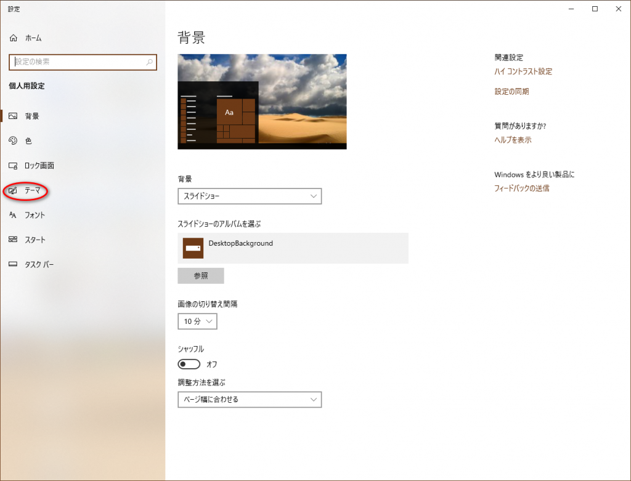Open the ページ幅に合わせる fit dropdown
Viewport: 631px width, 481px height.
pyautogui.click(x=249, y=400)
